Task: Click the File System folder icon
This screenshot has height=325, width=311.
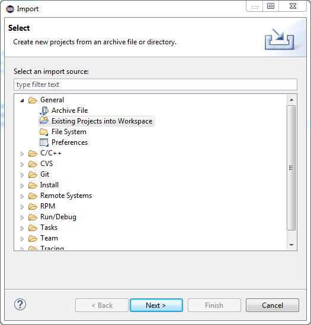Action: tap(44, 132)
